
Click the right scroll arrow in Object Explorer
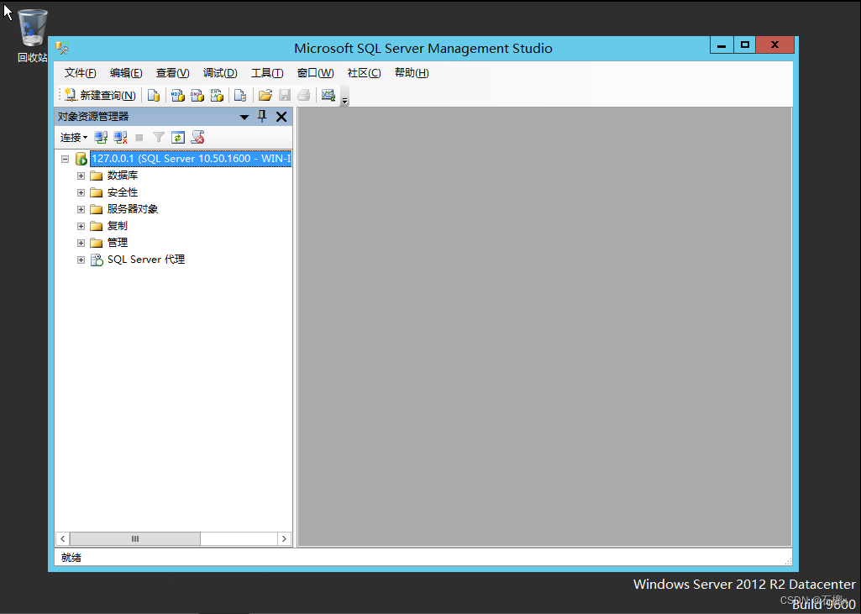pos(284,538)
